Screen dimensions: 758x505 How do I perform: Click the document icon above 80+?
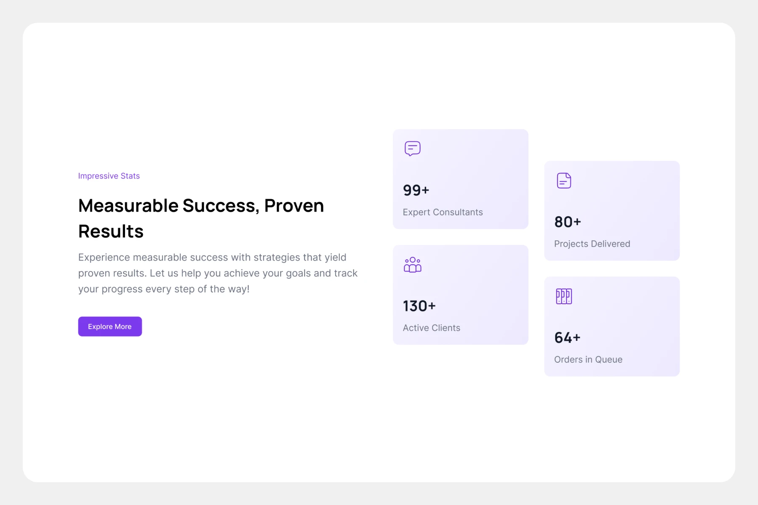point(564,181)
